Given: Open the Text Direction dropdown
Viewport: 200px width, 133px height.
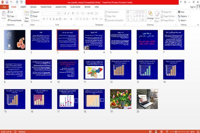Looking at the screenshot, I should pyautogui.click(x=112, y=12).
